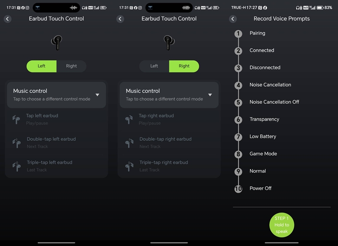The image size is (338, 246).
Task: Select the Game Mode voice prompt
Action: click(263, 154)
